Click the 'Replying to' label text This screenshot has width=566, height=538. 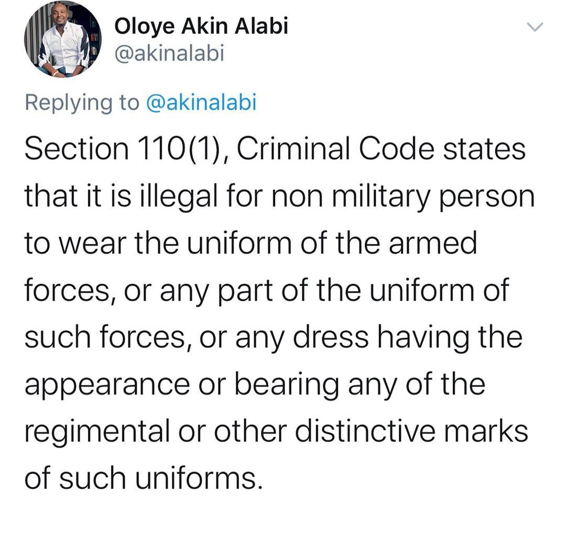(82, 103)
